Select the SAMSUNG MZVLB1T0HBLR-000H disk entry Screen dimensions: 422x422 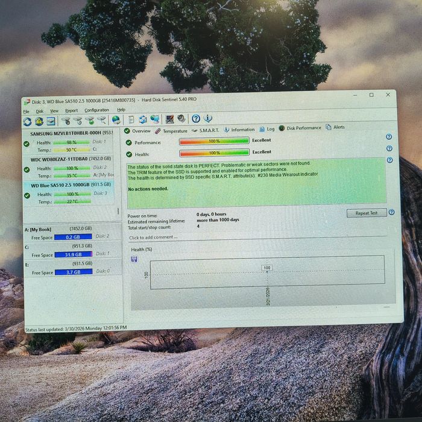69,141
